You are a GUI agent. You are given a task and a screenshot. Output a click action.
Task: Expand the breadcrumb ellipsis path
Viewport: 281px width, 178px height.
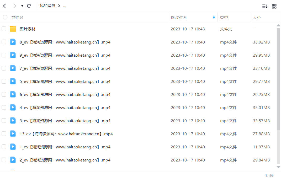click(65, 6)
